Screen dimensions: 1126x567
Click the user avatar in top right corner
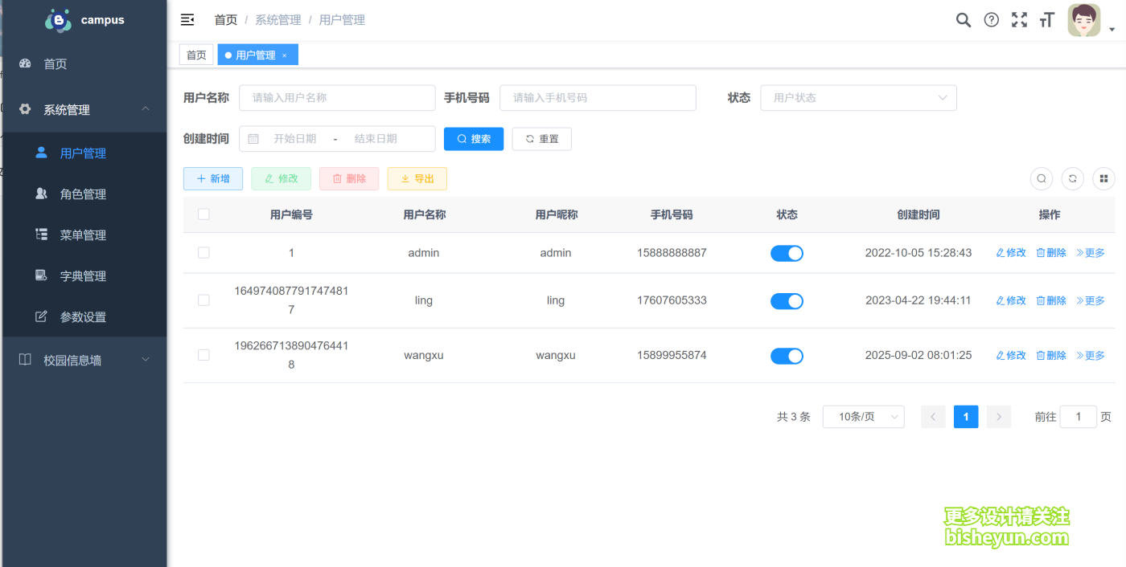(1083, 19)
